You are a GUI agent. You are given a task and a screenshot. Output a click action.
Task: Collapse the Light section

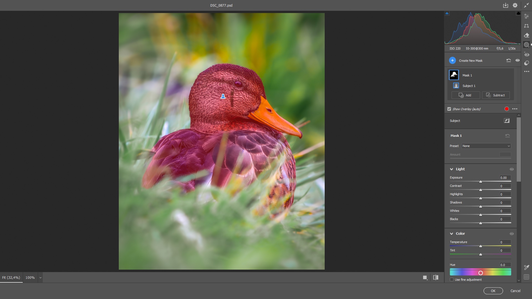[x=452, y=169]
